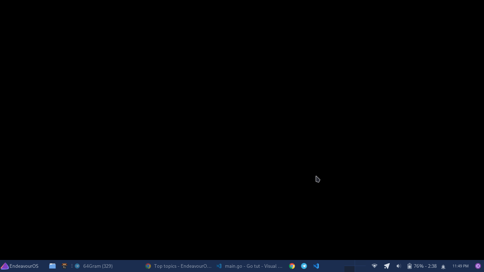This screenshot has height=272, width=484.
Task: Open the Wi-Fi network menu
Action: click(375, 266)
